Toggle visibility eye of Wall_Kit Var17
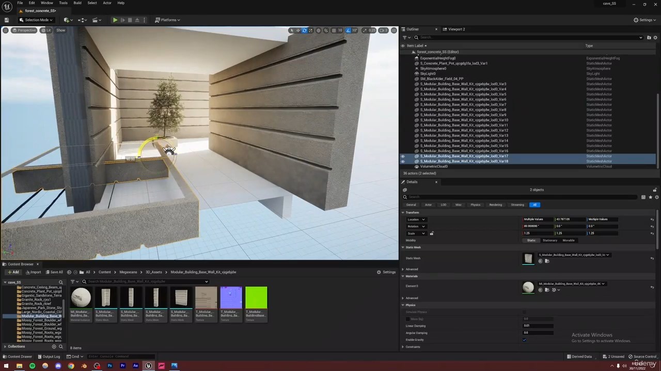The width and height of the screenshot is (661, 371). click(x=403, y=156)
